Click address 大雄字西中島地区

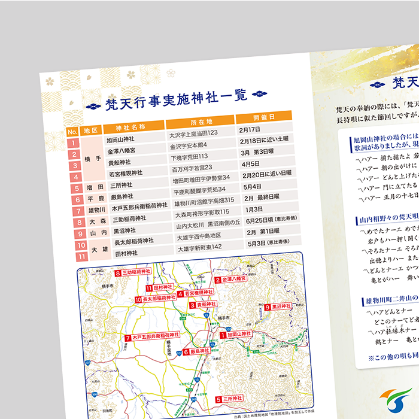click(x=199, y=236)
